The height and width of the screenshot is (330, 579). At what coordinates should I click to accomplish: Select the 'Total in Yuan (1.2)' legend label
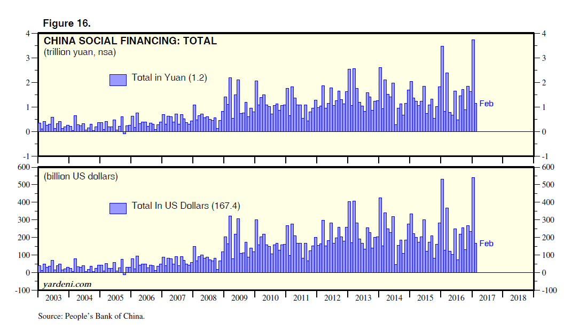click(169, 78)
